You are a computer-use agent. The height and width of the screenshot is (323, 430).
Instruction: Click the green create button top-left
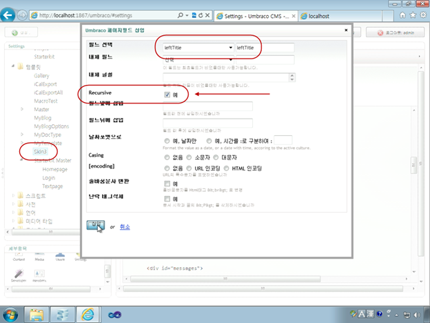21,32
